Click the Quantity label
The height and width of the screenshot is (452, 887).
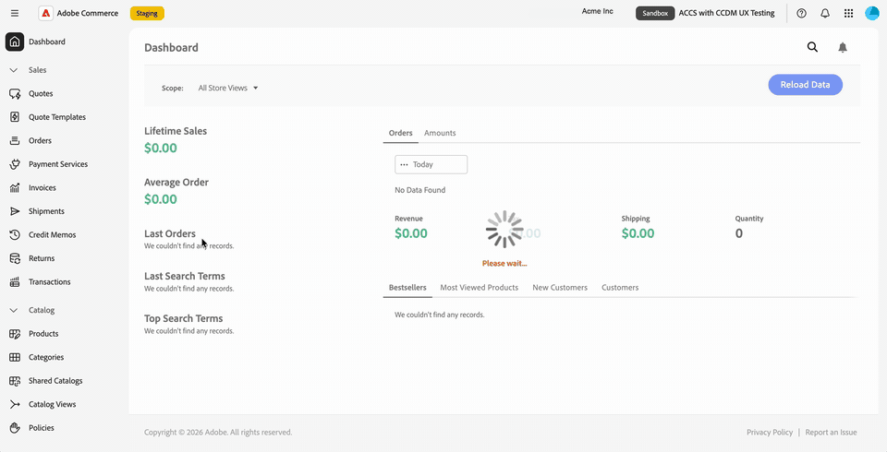[749, 219]
